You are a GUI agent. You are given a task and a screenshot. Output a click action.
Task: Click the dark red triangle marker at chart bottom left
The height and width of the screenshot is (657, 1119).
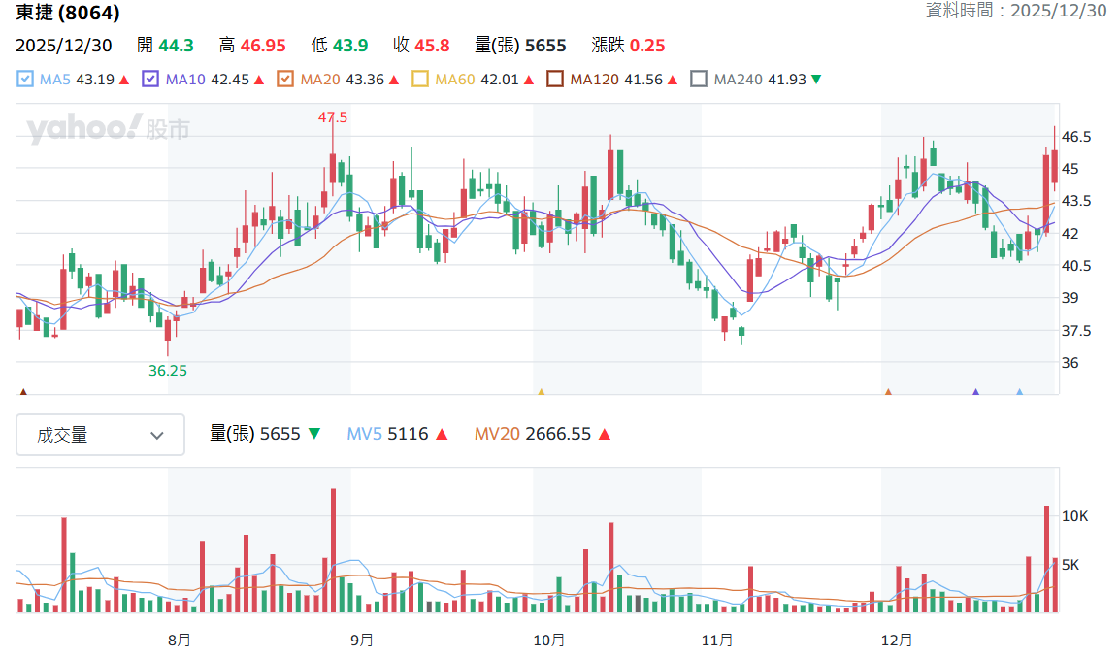(x=23, y=392)
